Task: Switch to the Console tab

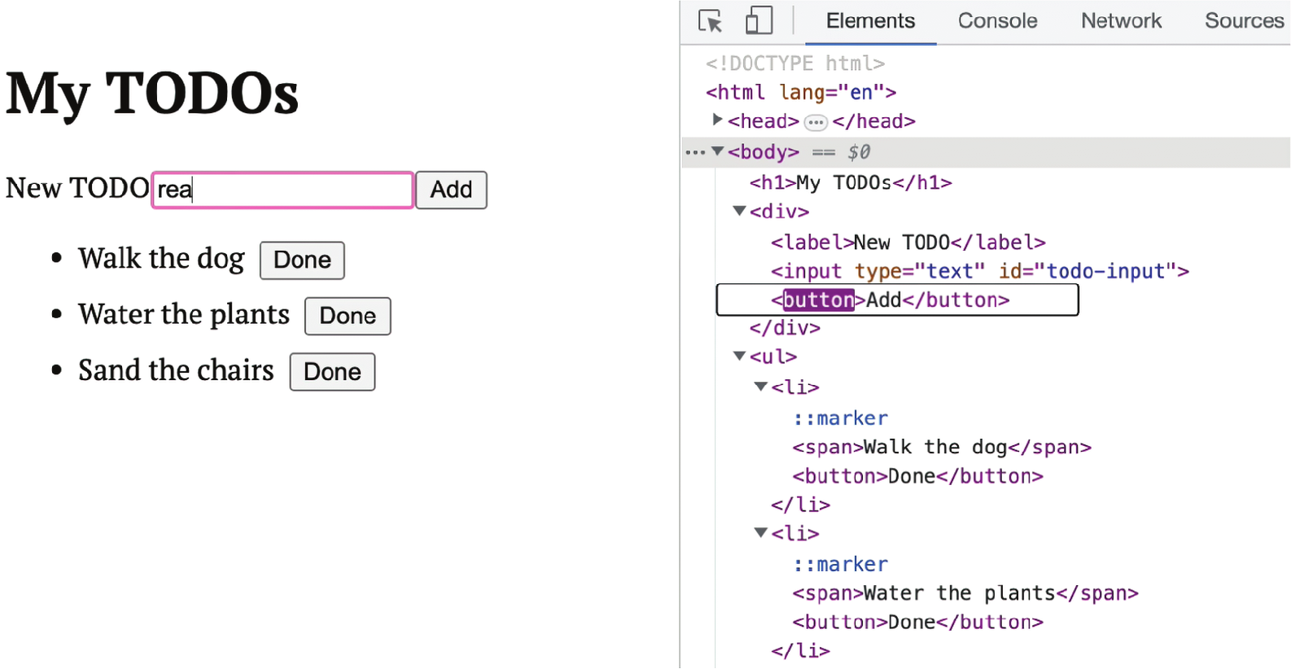Action: point(997,20)
